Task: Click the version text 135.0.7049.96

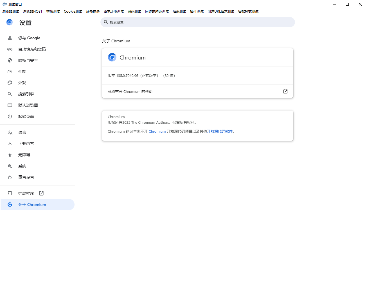Action: click(x=127, y=75)
